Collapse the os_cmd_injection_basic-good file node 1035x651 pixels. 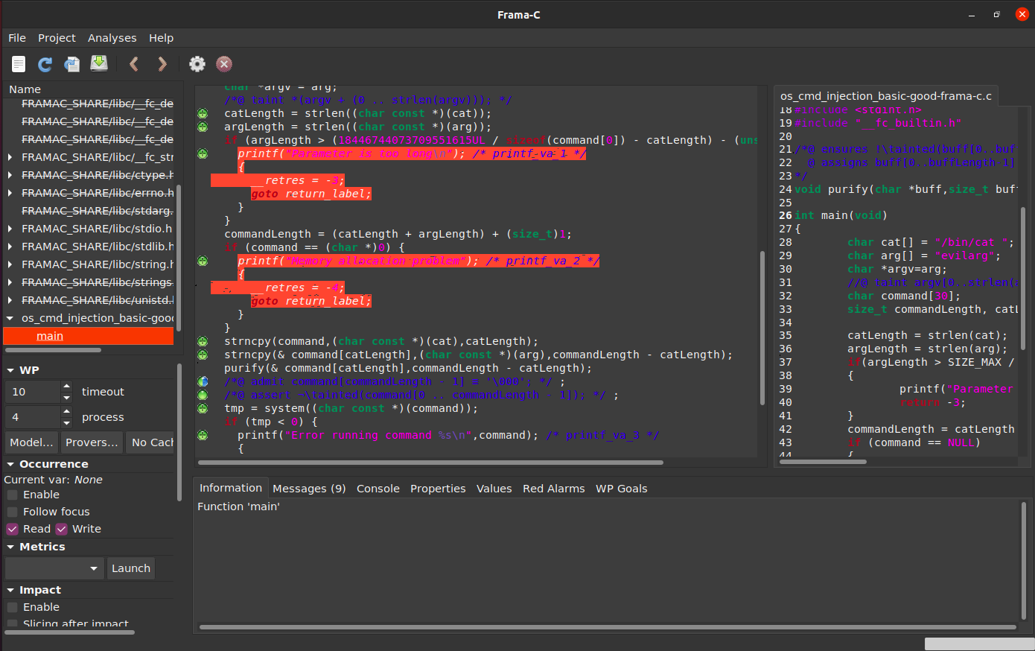click(x=10, y=318)
